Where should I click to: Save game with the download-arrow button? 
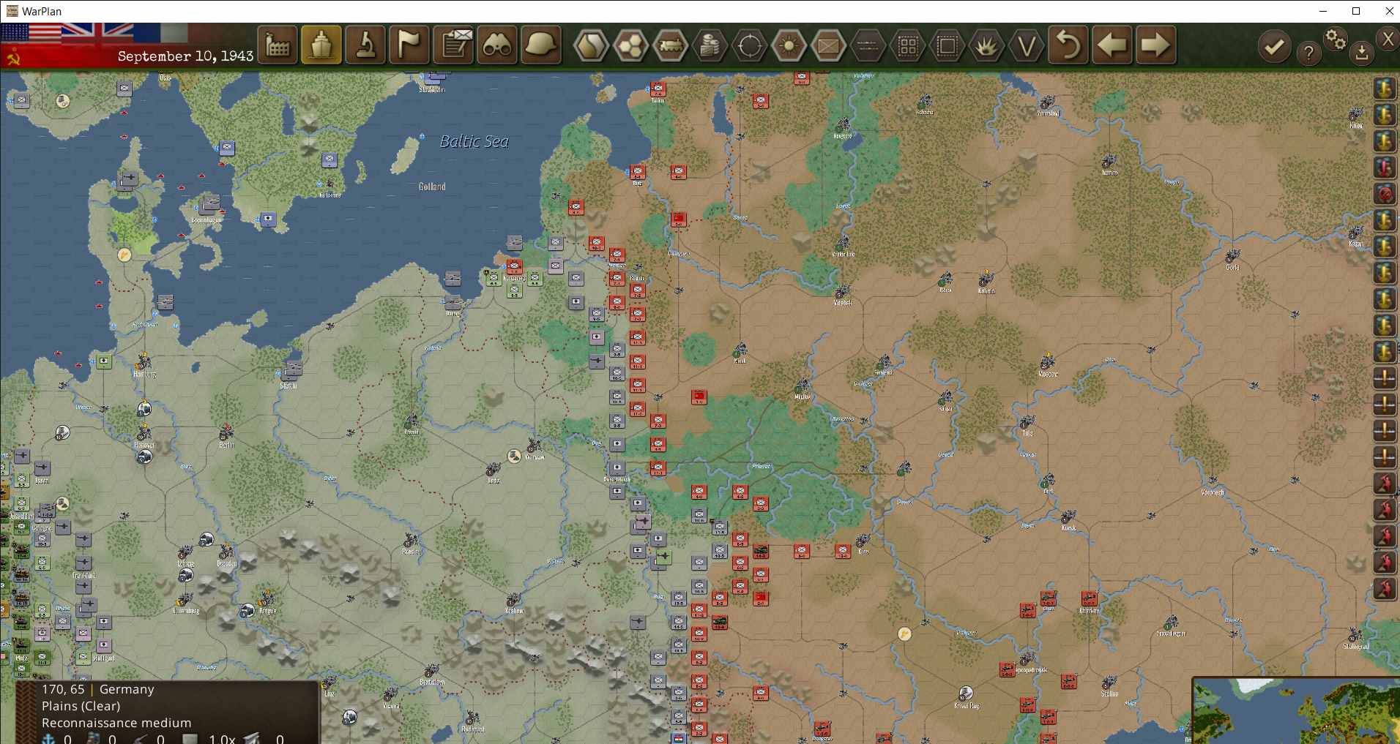1362,53
